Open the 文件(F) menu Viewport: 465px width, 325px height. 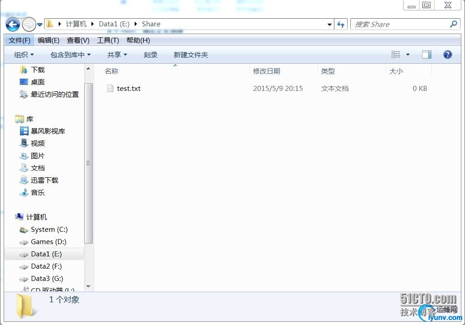19,40
